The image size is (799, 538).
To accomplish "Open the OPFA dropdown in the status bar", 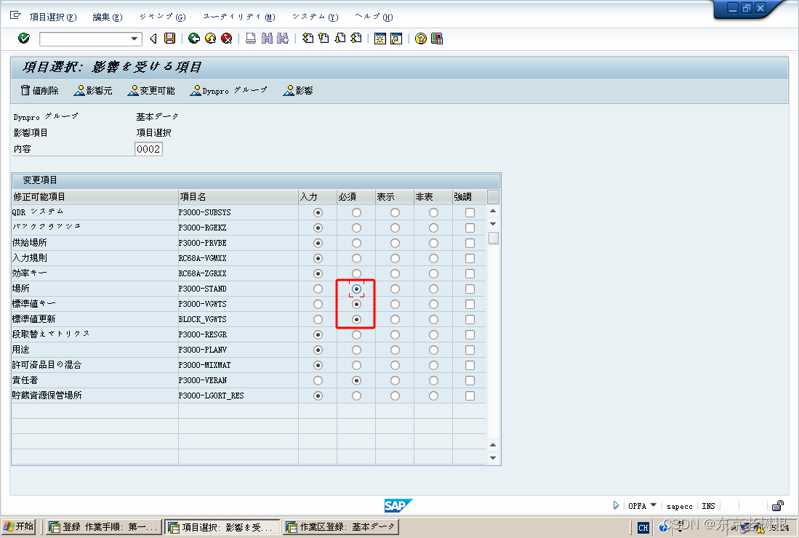I will coord(653,505).
